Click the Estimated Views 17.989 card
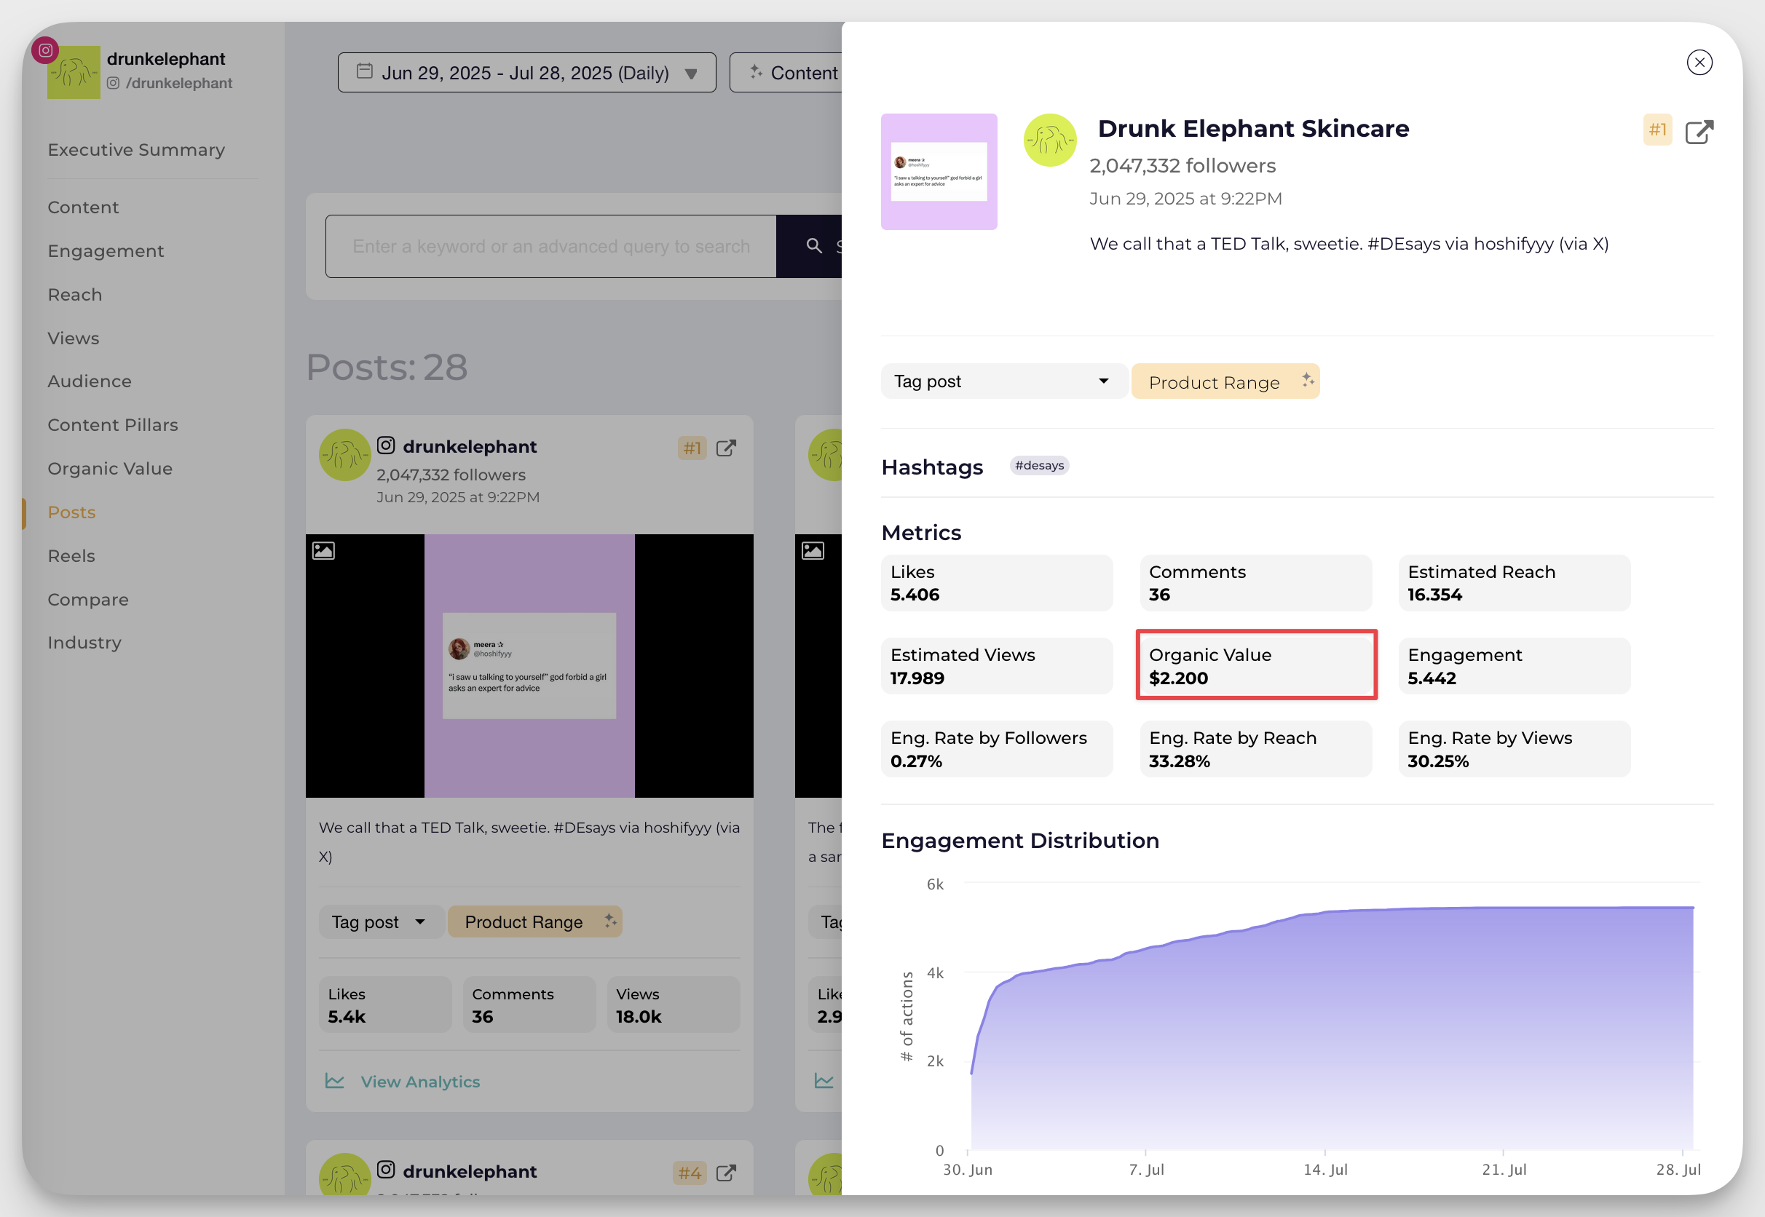Image resolution: width=1765 pixels, height=1217 pixels. pyautogui.click(x=996, y=666)
